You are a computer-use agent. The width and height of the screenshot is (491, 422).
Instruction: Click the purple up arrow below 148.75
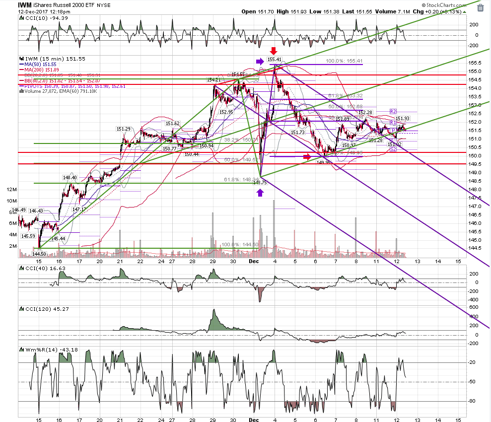click(x=260, y=193)
